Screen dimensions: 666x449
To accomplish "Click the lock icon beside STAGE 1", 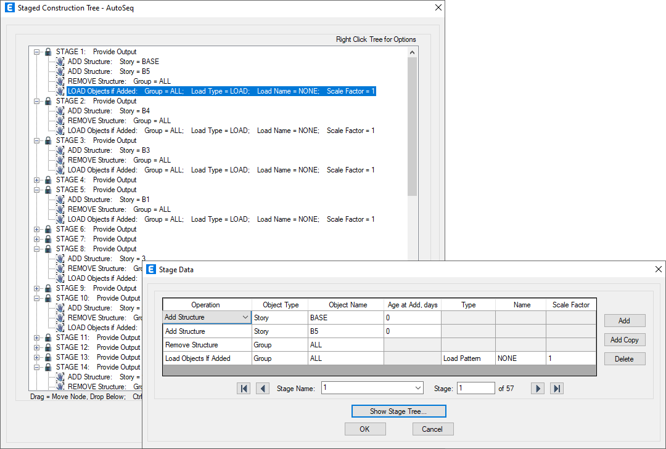I will click(x=47, y=52).
